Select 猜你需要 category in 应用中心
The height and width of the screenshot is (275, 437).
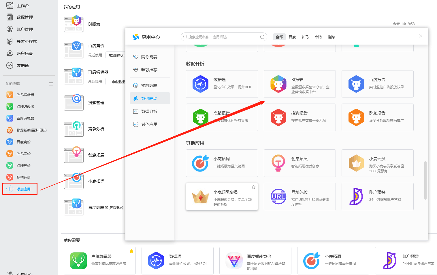pos(150,57)
